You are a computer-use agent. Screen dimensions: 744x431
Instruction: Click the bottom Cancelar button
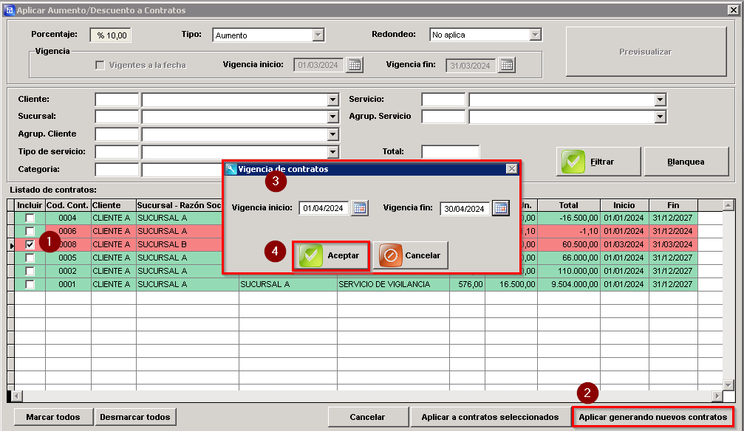368,417
